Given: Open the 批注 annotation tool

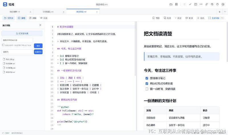Looking at the screenshot, I should click(167, 18).
